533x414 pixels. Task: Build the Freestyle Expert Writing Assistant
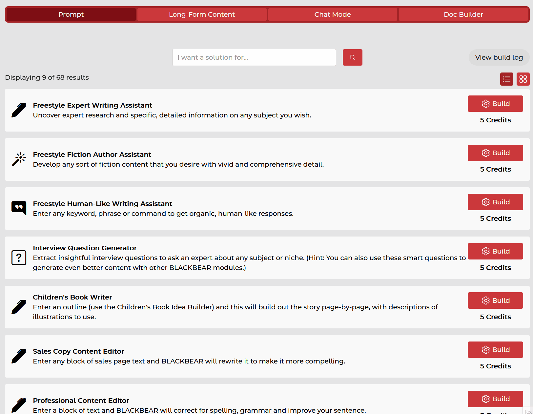click(x=495, y=104)
